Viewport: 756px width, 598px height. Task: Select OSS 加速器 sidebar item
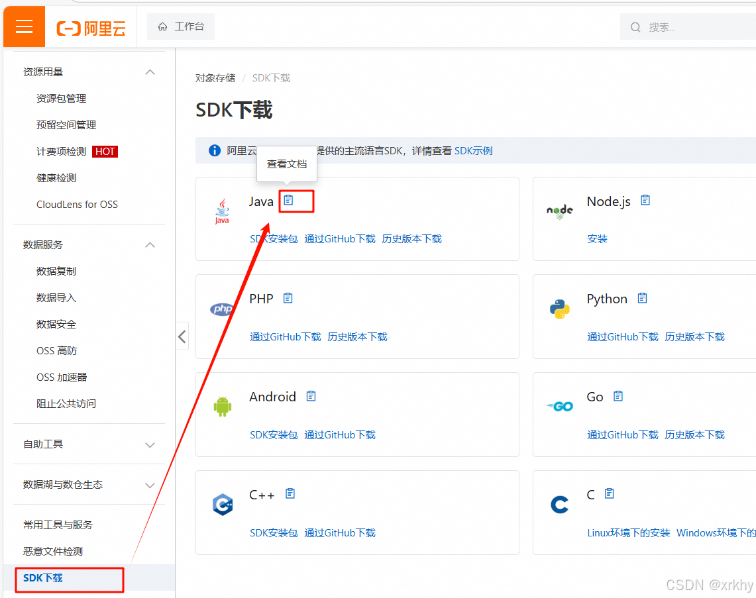pos(62,377)
